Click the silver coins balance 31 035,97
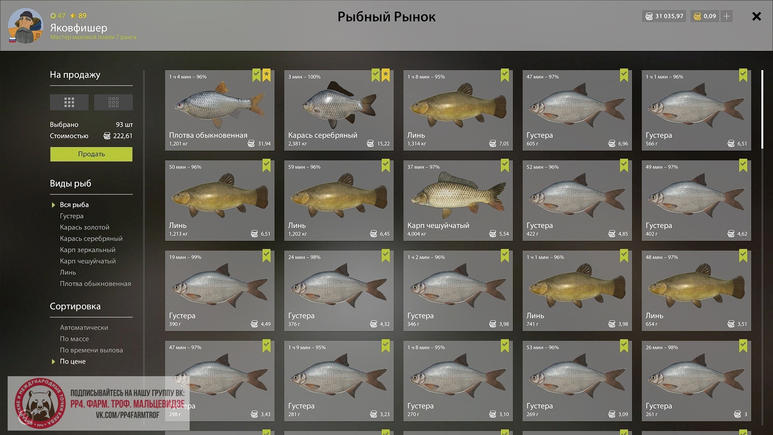This screenshot has width=773, height=435. (664, 16)
